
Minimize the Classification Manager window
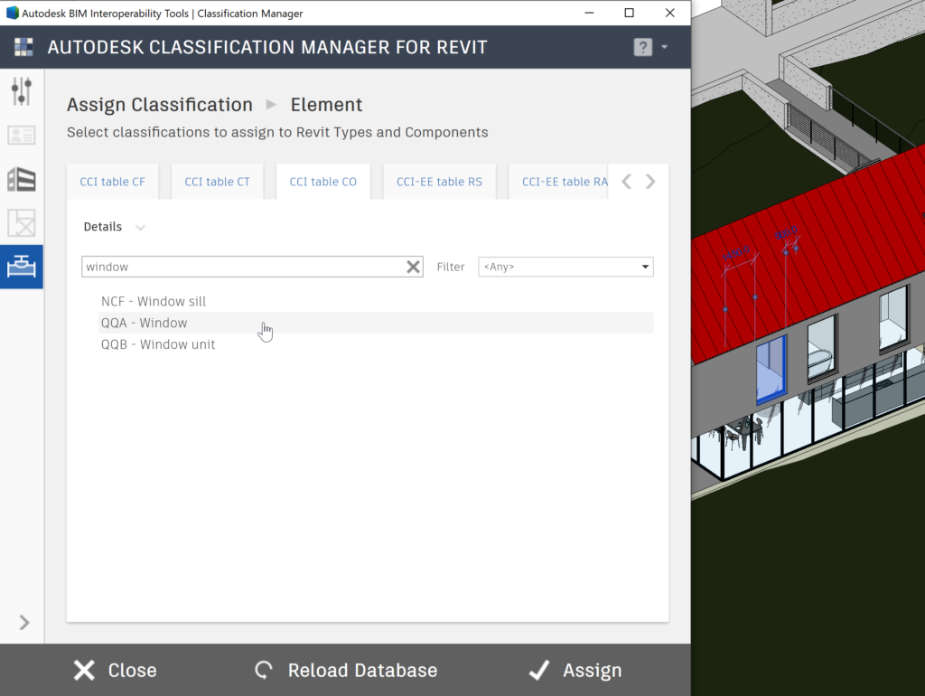(589, 13)
